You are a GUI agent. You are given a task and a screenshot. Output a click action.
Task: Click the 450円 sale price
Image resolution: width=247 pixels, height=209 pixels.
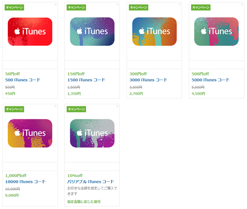point(10,94)
